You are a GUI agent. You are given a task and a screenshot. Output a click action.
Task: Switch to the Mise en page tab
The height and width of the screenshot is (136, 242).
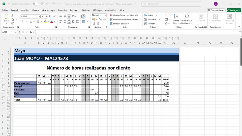[48, 10]
